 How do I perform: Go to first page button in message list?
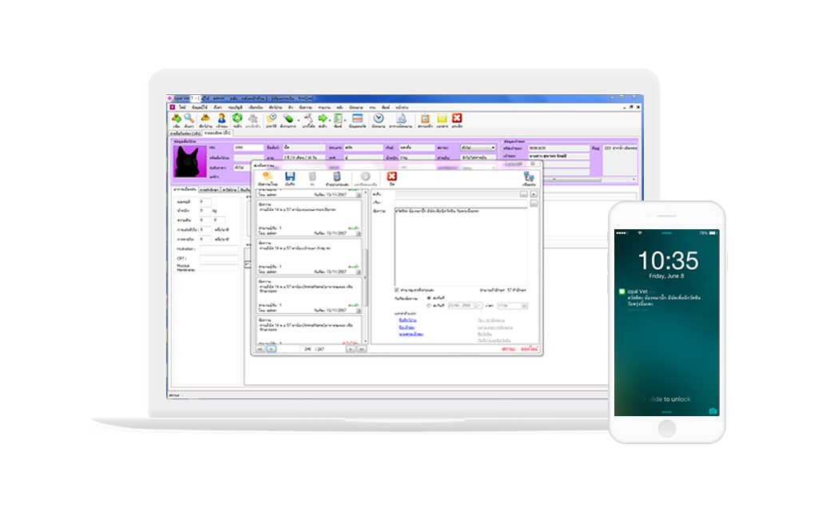click(260, 349)
